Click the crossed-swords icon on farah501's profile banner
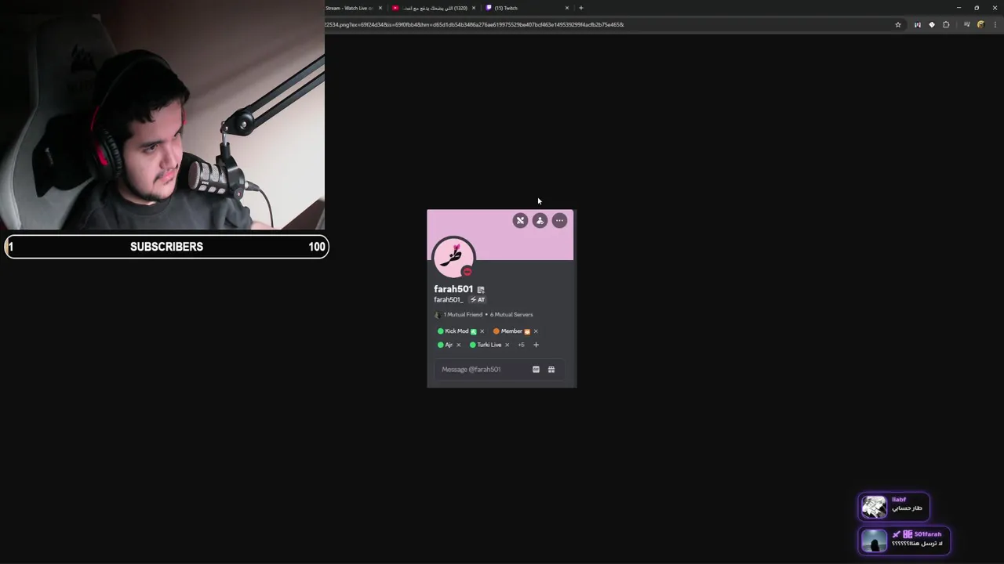 (520, 221)
